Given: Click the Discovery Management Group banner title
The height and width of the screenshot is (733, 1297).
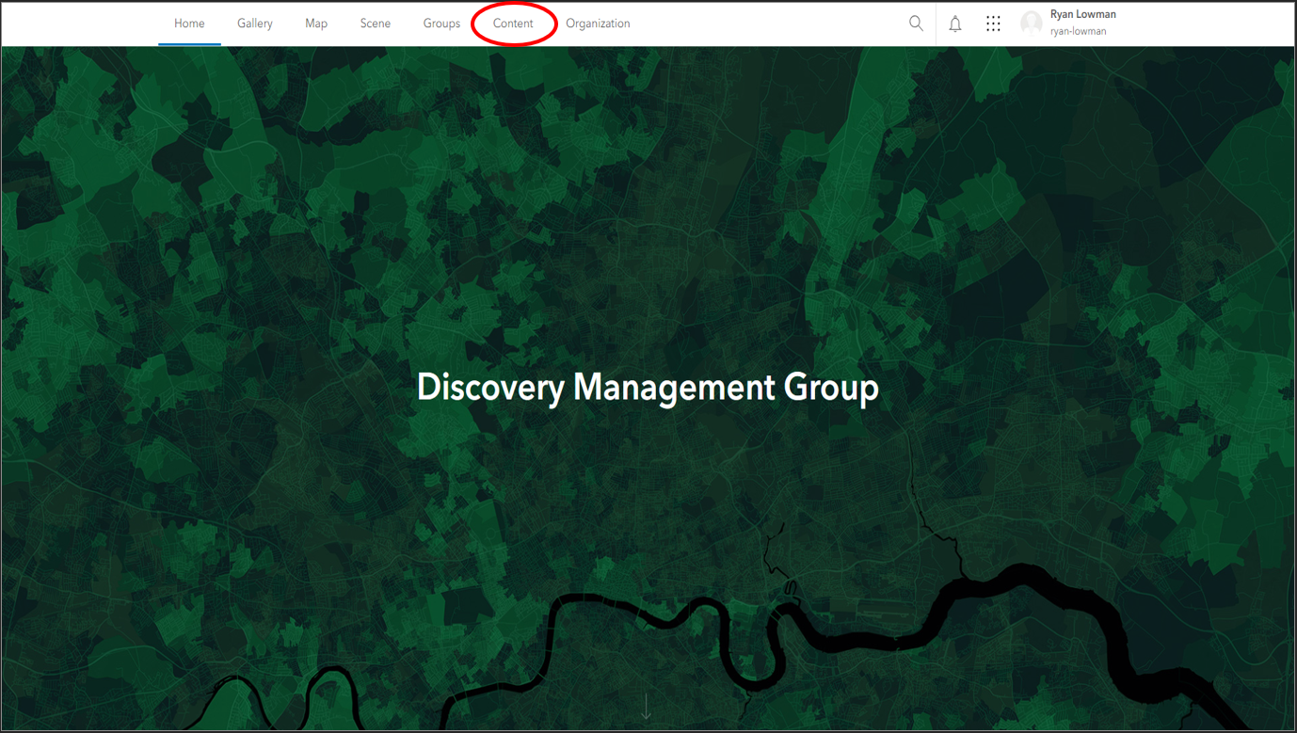Looking at the screenshot, I should click(647, 387).
